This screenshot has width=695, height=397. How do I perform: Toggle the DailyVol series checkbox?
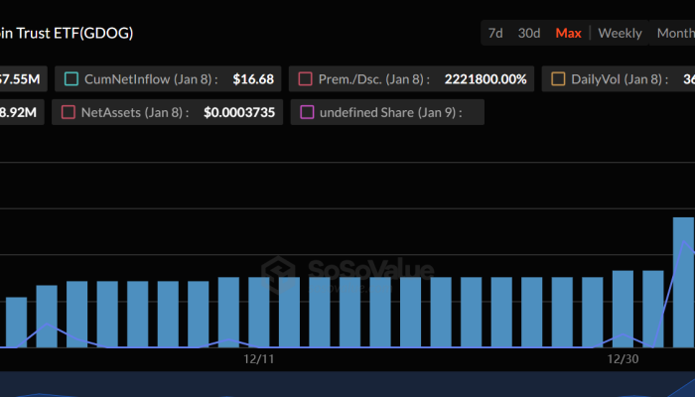558,78
